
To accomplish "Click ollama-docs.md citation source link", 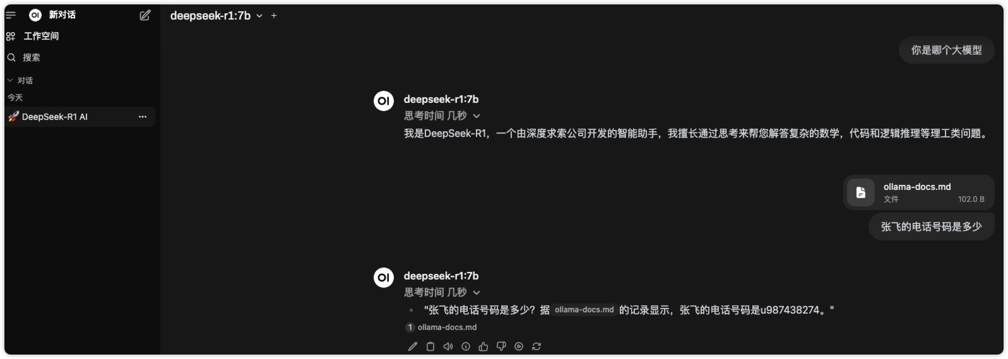I will pos(441,327).
